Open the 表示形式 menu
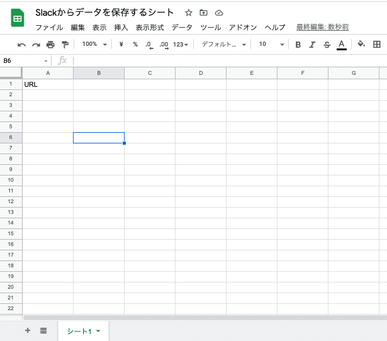The image size is (387, 341). [x=150, y=28]
